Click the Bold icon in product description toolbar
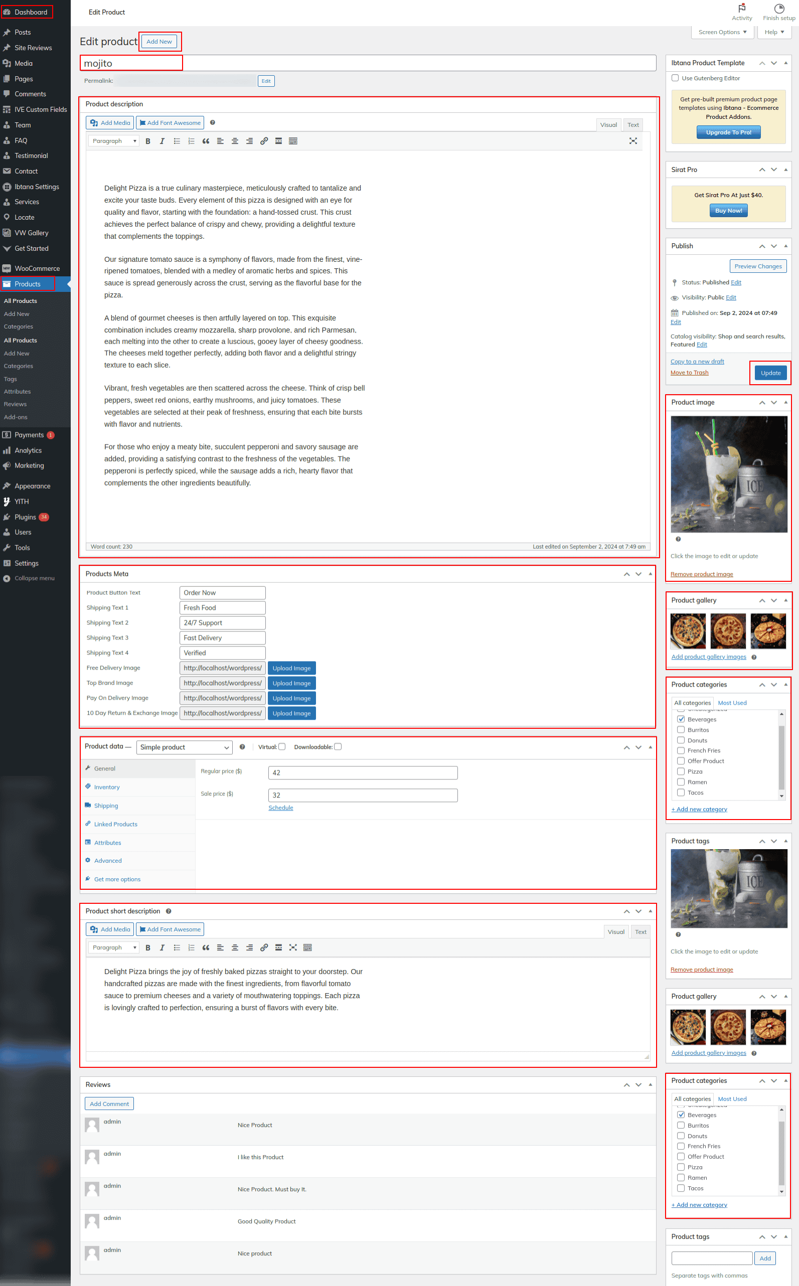Viewport: 799px width, 1286px height. (148, 141)
